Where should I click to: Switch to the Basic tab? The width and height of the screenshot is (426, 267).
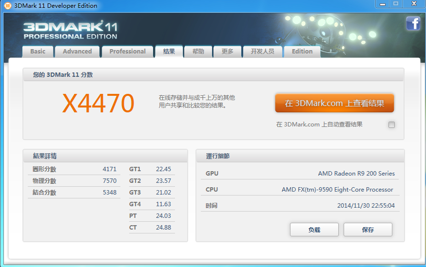38,52
